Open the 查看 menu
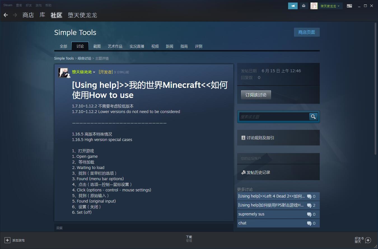378x249 pixels. tap(19, 5)
